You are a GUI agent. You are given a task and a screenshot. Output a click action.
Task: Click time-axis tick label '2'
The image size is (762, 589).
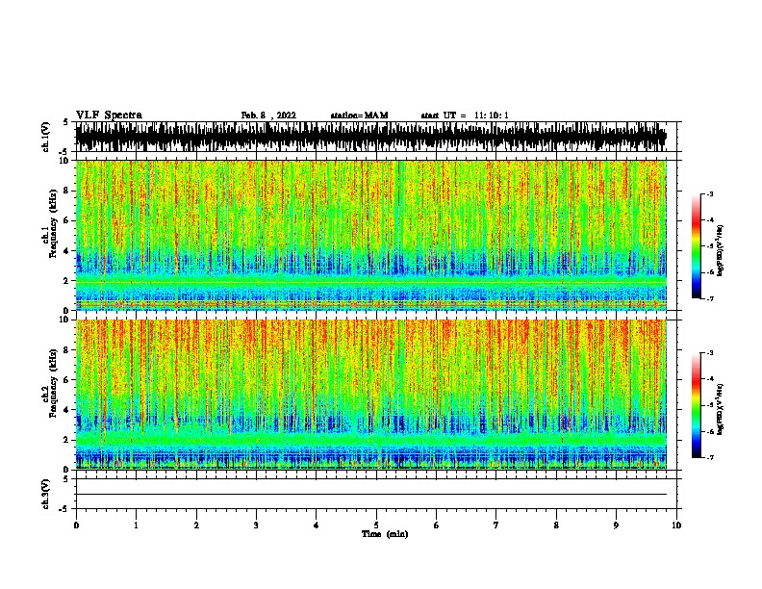[196, 525]
